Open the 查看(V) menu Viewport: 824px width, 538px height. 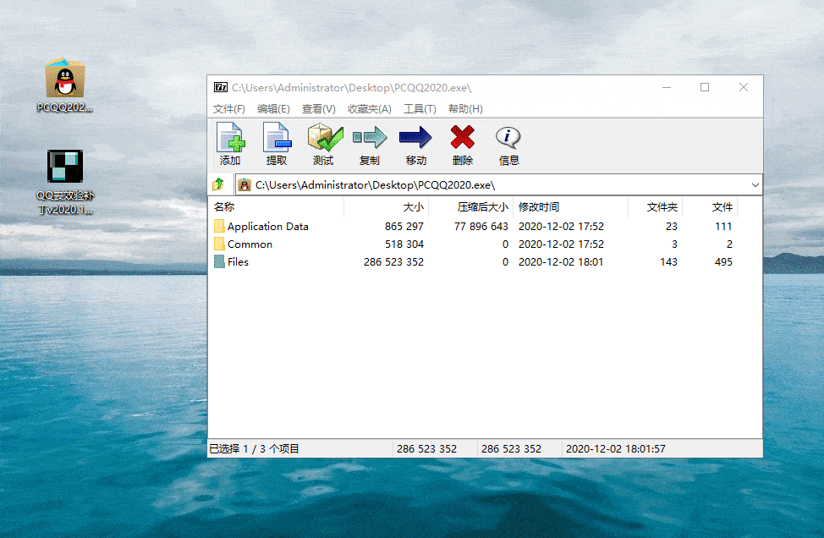pos(318,109)
